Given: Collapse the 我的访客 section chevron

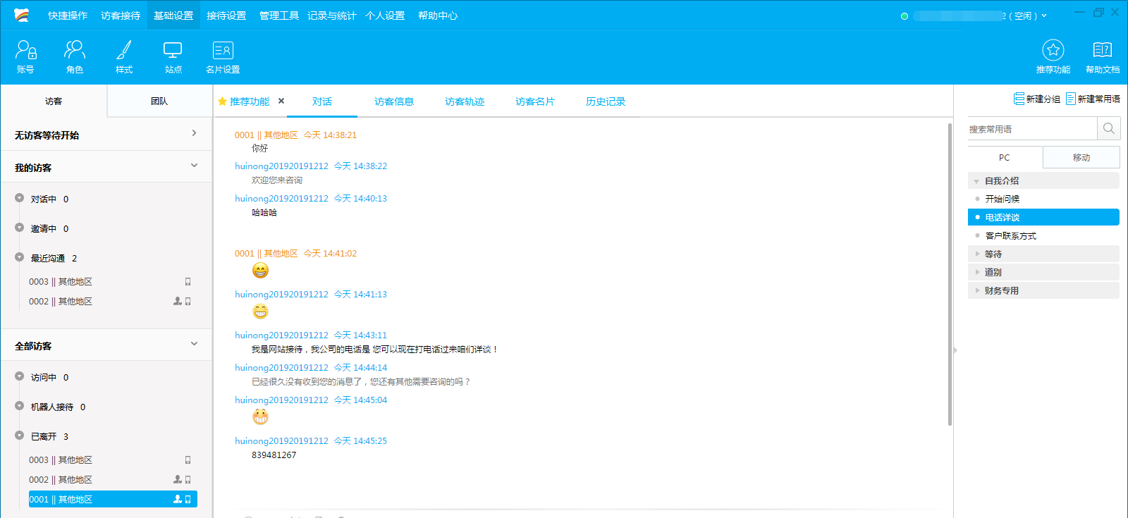Looking at the screenshot, I should [194, 166].
